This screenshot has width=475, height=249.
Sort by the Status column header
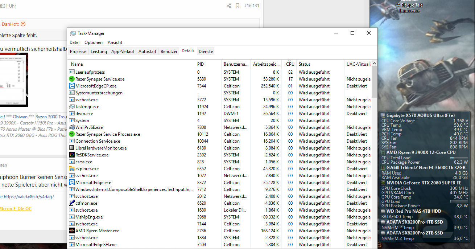(x=320, y=64)
